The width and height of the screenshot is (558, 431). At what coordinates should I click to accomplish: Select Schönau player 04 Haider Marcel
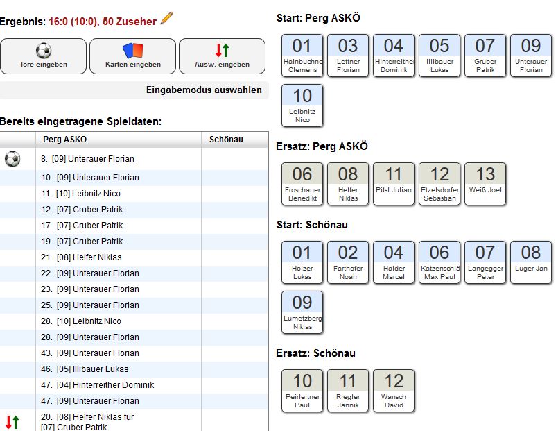[394, 262]
